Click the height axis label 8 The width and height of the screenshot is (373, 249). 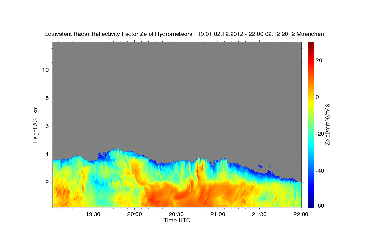point(47,98)
